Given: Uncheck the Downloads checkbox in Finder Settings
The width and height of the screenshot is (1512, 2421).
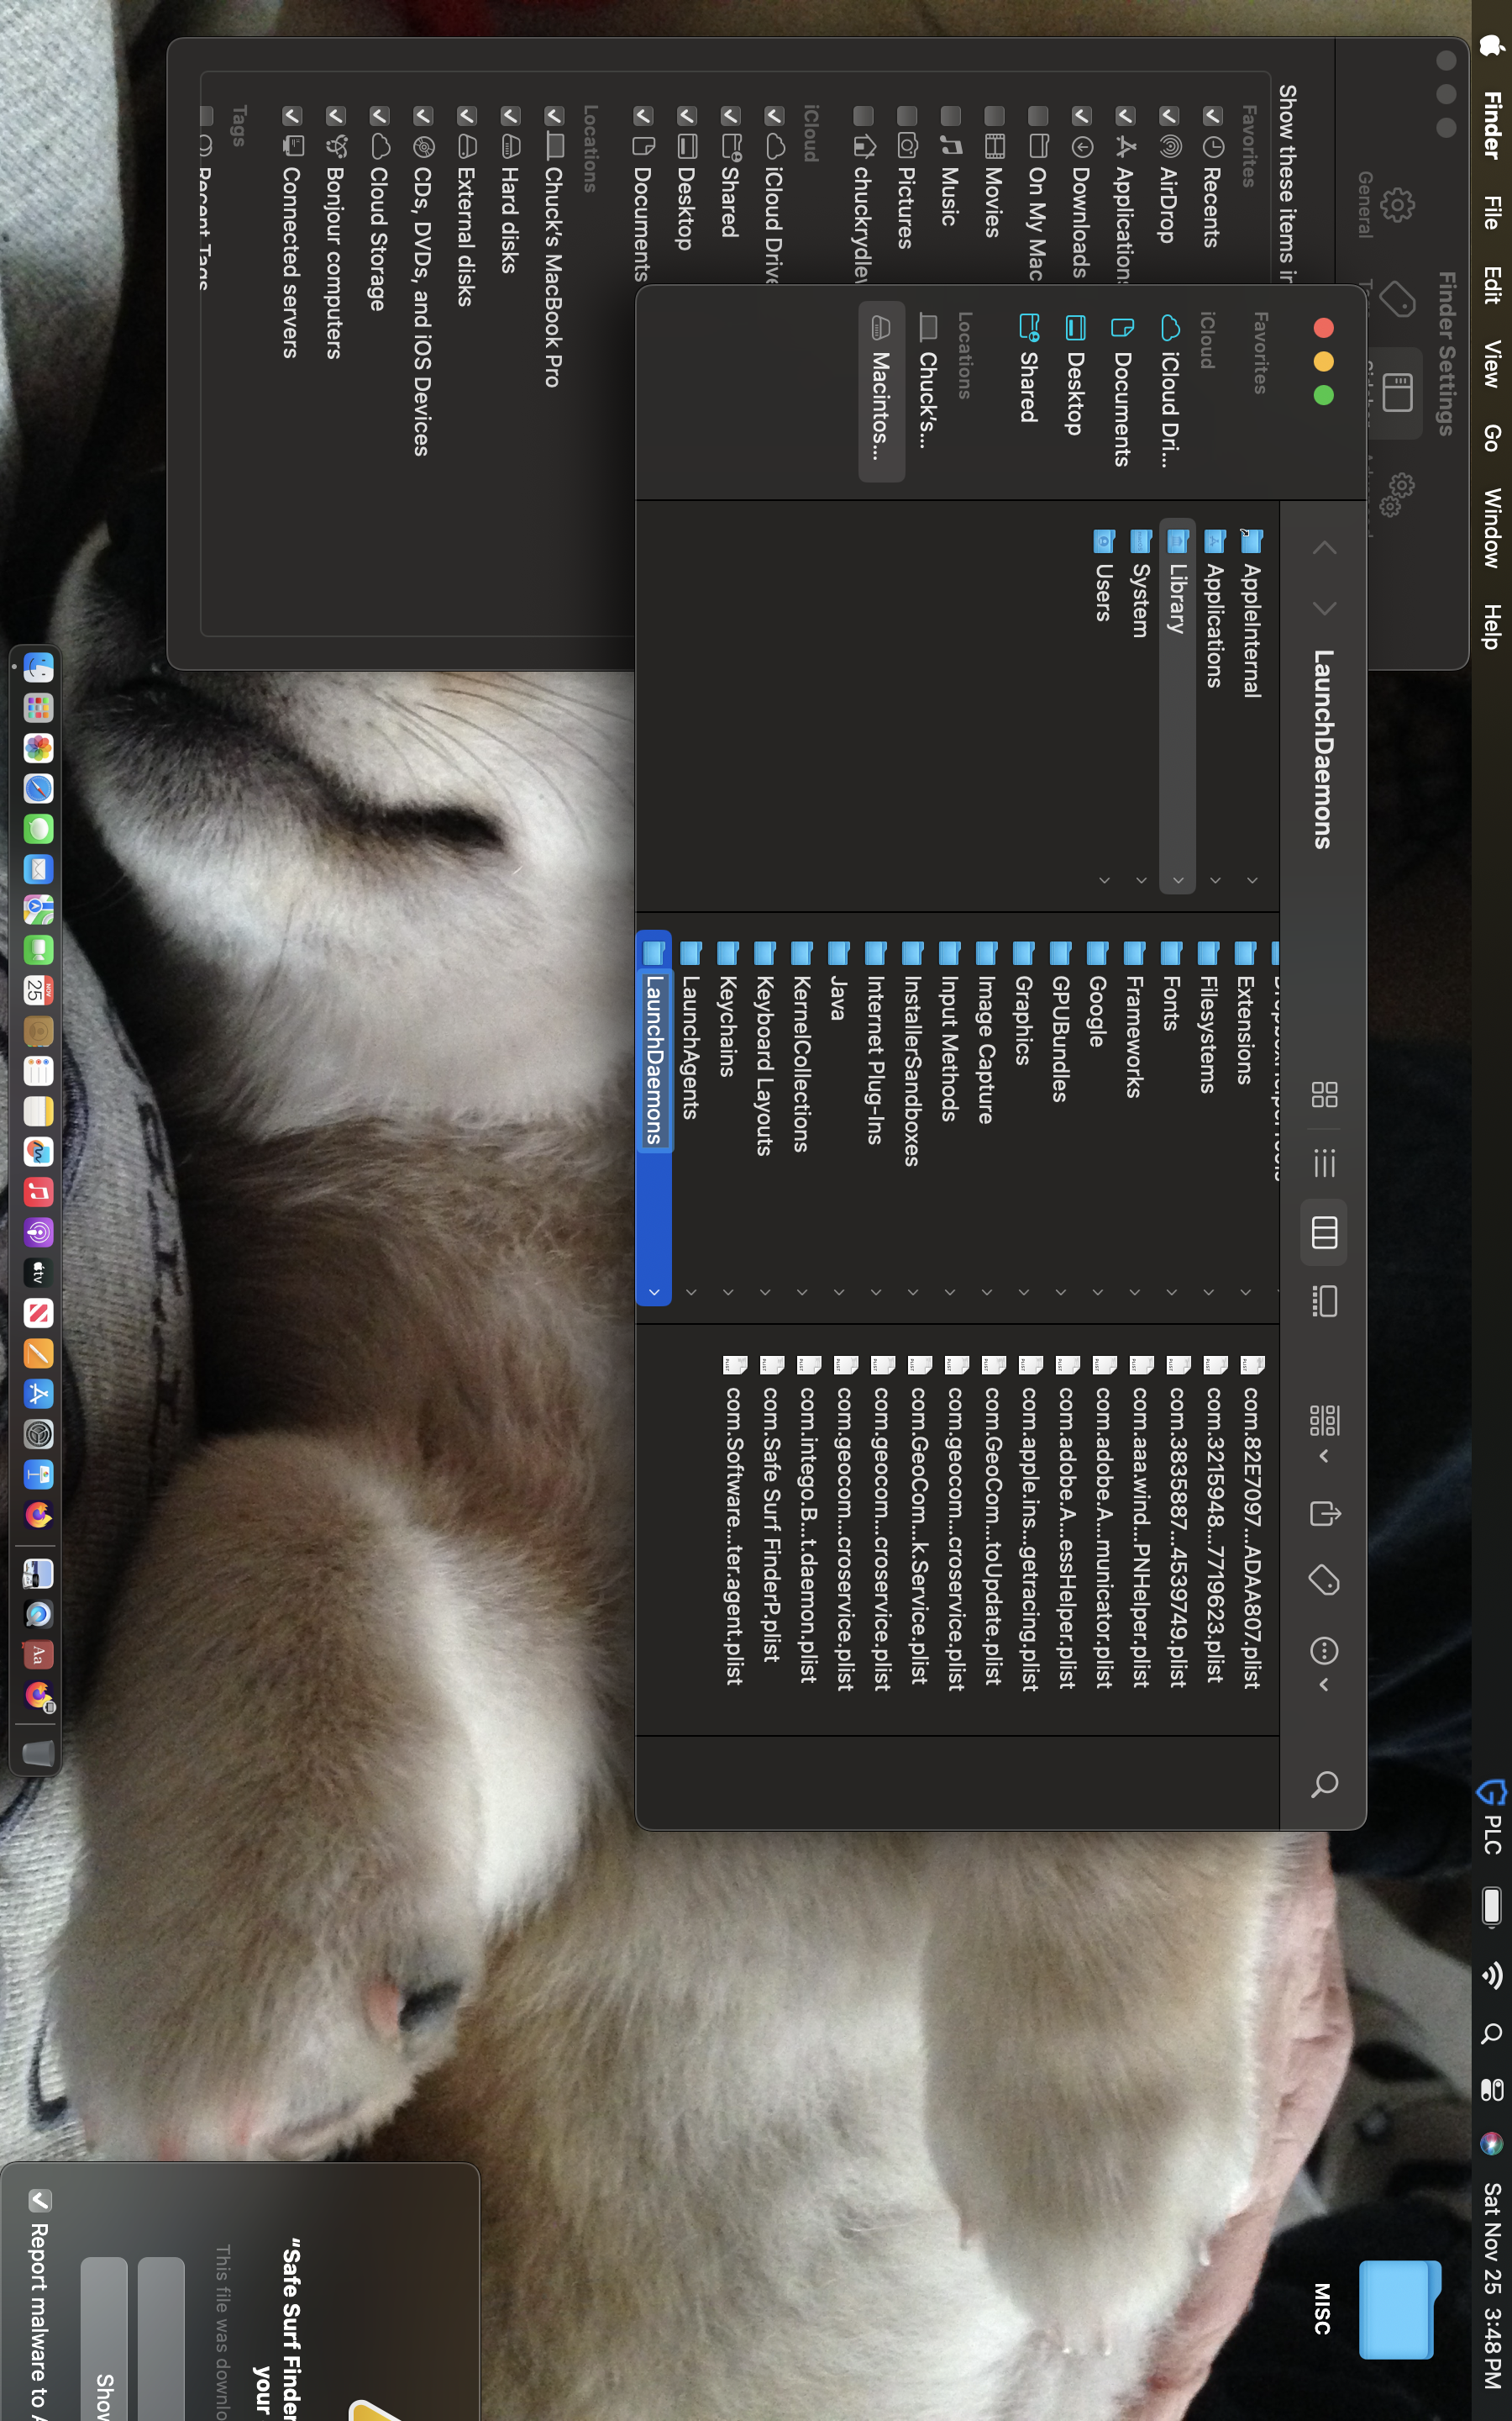Looking at the screenshot, I should pos(1081,116).
